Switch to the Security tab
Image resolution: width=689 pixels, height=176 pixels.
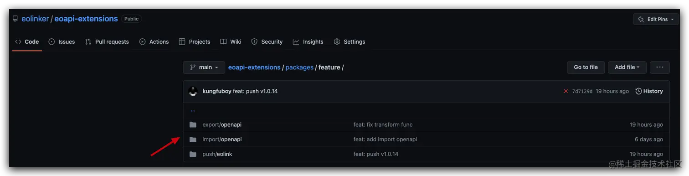pyautogui.click(x=267, y=41)
